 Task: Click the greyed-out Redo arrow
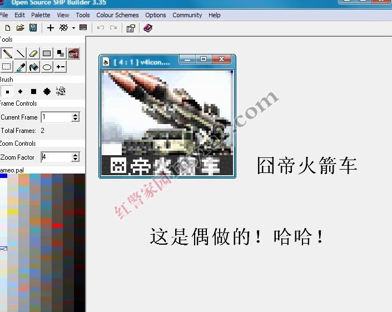(x=113, y=27)
